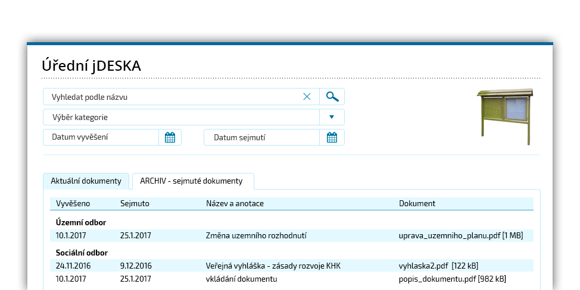580x290 pixels.
Task: Clear the search field with the X icon
Action: coord(307,97)
